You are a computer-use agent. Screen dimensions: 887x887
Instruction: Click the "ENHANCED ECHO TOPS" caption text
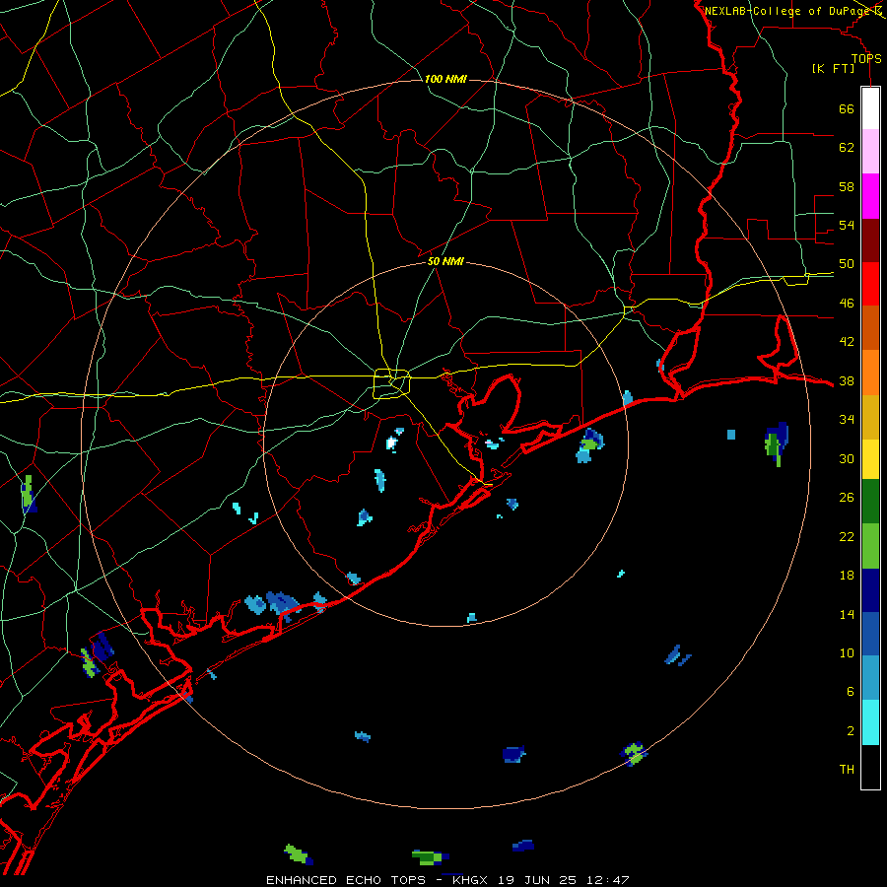pyautogui.click(x=349, y=880)
